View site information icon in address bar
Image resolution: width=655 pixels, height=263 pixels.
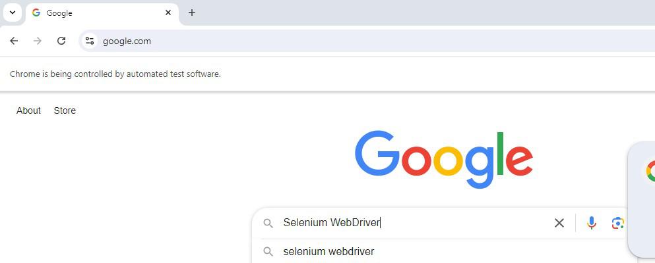pyautogui.click(x=90, y=41)
